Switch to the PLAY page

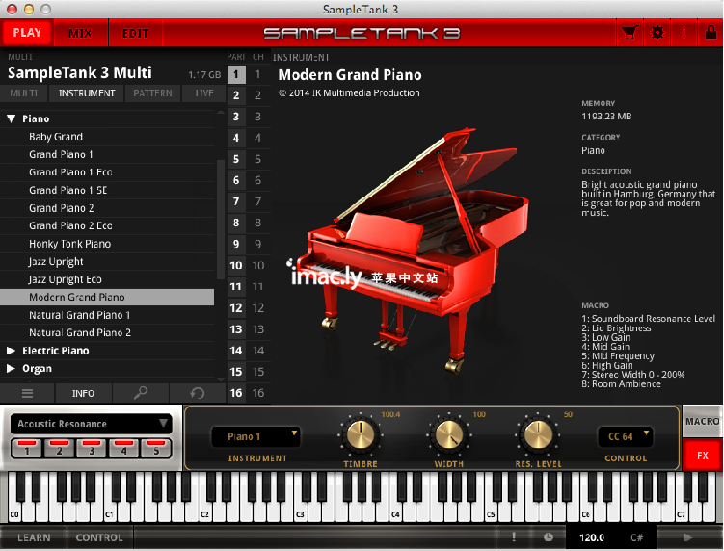pos(27,33)
